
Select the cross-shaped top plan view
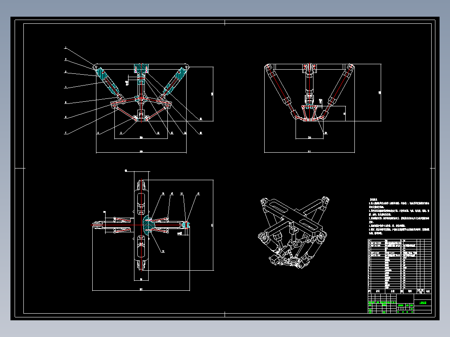point(141,225)
